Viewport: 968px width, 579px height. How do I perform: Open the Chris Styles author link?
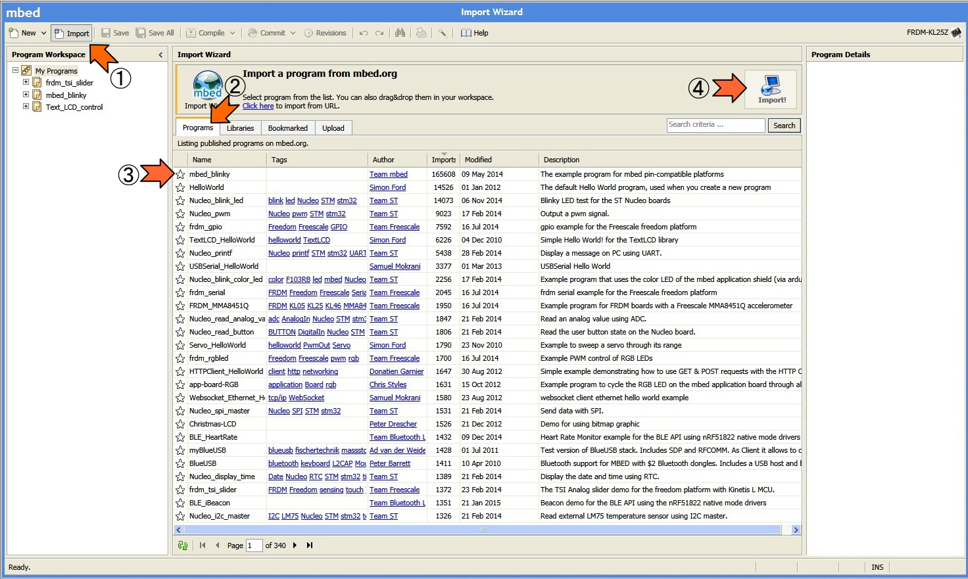[388, 384]
